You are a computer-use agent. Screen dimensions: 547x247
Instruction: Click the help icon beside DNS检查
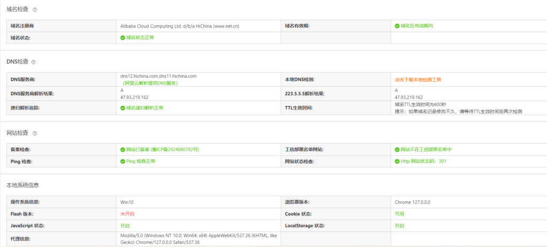33,62
